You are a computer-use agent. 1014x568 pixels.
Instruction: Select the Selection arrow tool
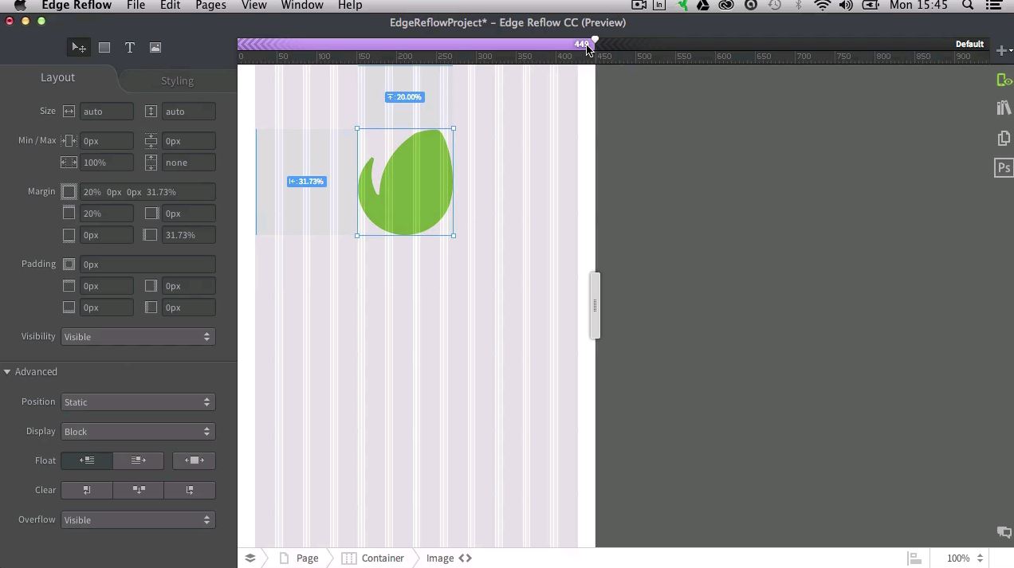[79, 48]
